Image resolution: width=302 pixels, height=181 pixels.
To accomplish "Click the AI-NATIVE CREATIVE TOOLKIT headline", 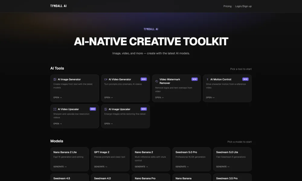I will point(151,41).
